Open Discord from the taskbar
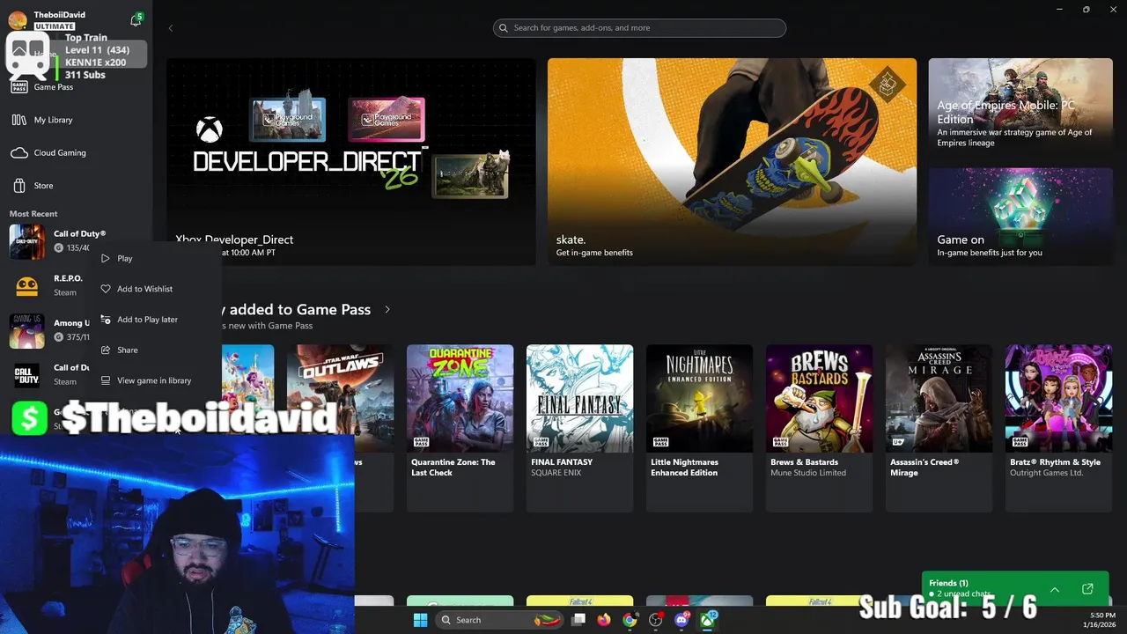The height and width of the screenshot is (634, 1127). coord(681,620)
